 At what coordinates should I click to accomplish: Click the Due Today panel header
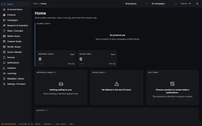click(172, 73)
